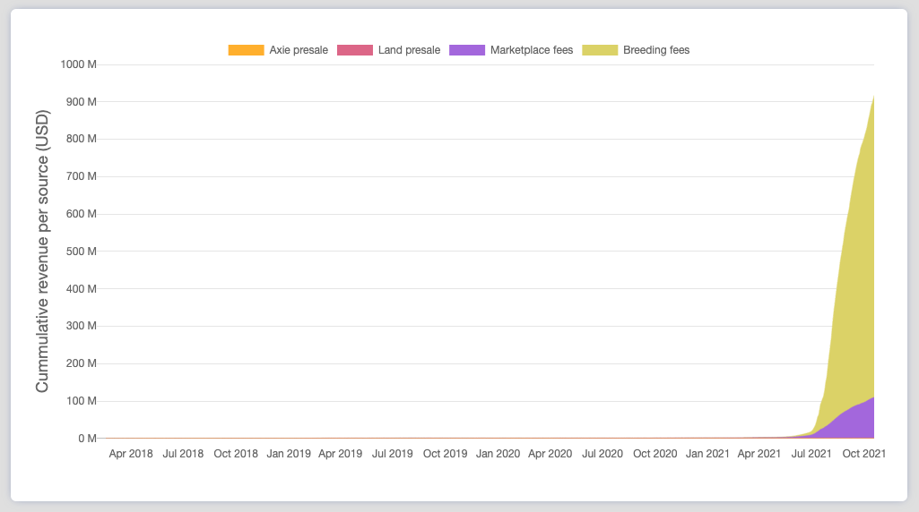
Task: Toggle the Land presale legend color box
Action: point(355,50)
